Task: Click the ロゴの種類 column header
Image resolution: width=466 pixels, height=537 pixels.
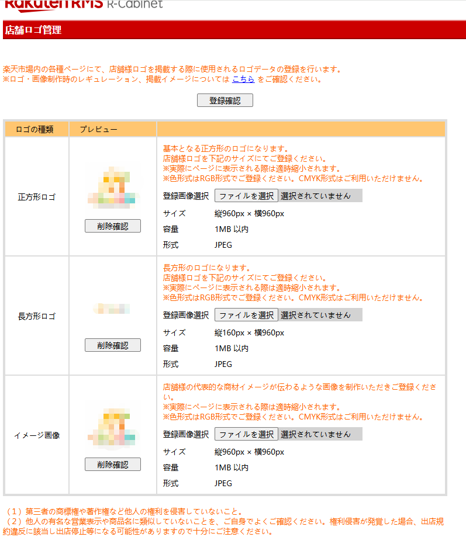Action: click(x=34, y=130)
